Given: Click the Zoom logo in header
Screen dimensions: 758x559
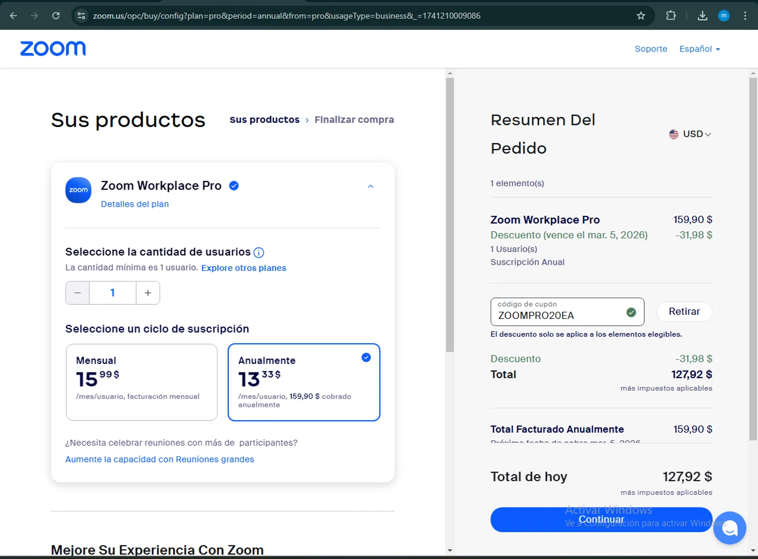Looking at the screenshot, I should pyautogui.click(x=53, y=49).
